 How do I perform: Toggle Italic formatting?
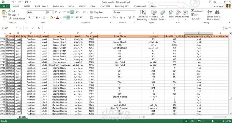[x=33, y=17]
